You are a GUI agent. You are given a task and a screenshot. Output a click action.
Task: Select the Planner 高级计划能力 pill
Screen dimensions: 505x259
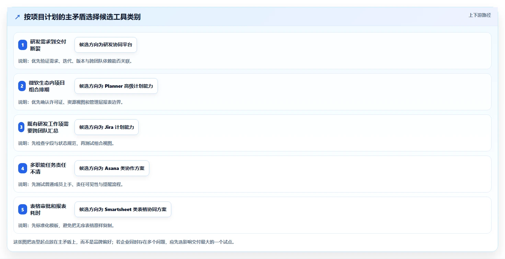(116, 86)
